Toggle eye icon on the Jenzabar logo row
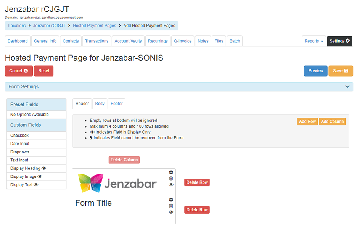 [x=171, y=185]
